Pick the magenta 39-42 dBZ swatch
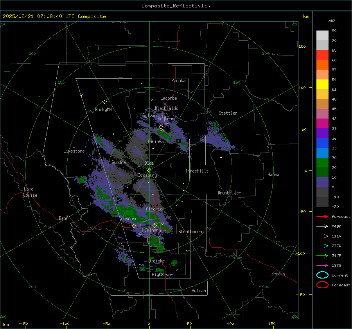The image size is (352, 329). click(322, 124)
